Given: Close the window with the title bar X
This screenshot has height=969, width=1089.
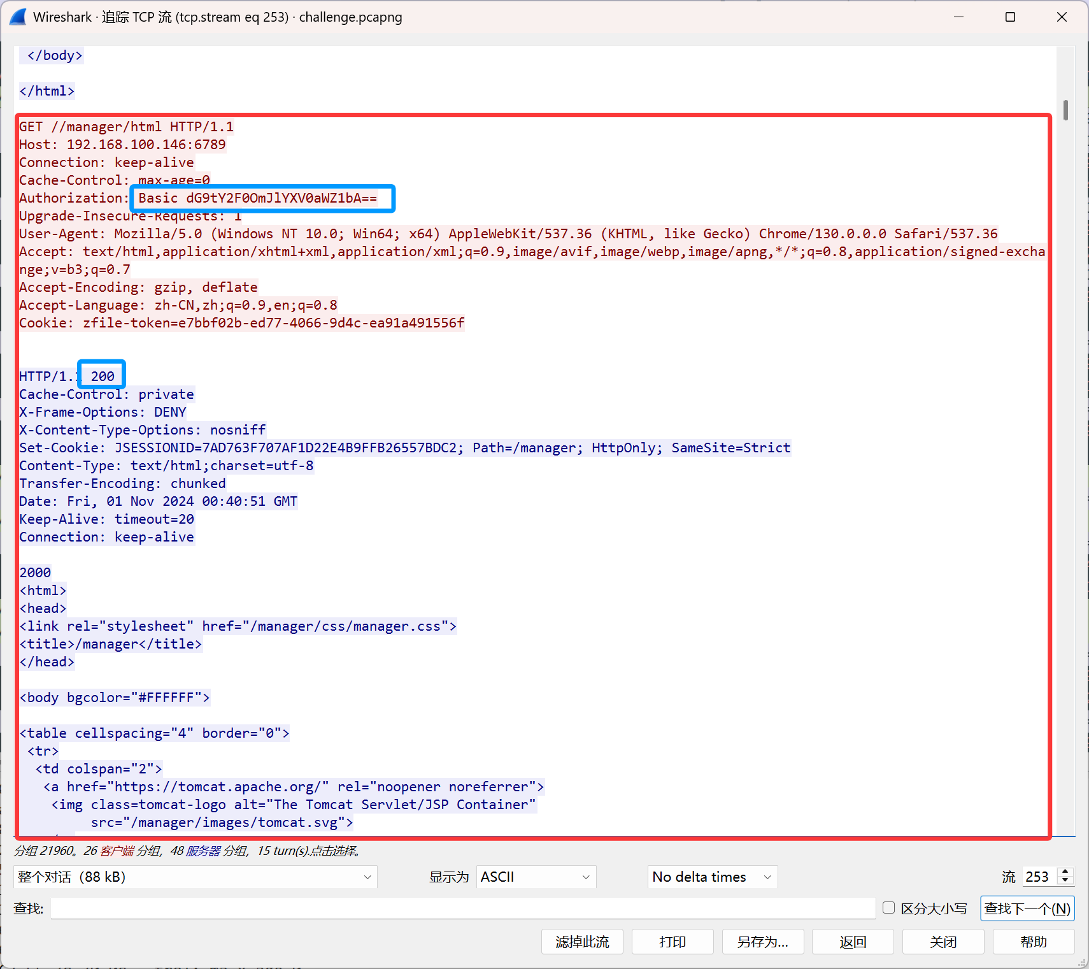Looking at the screenshot, I should click(1062, 17).
